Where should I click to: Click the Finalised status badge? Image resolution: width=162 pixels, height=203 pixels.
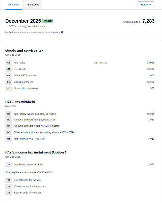(48, 21)
